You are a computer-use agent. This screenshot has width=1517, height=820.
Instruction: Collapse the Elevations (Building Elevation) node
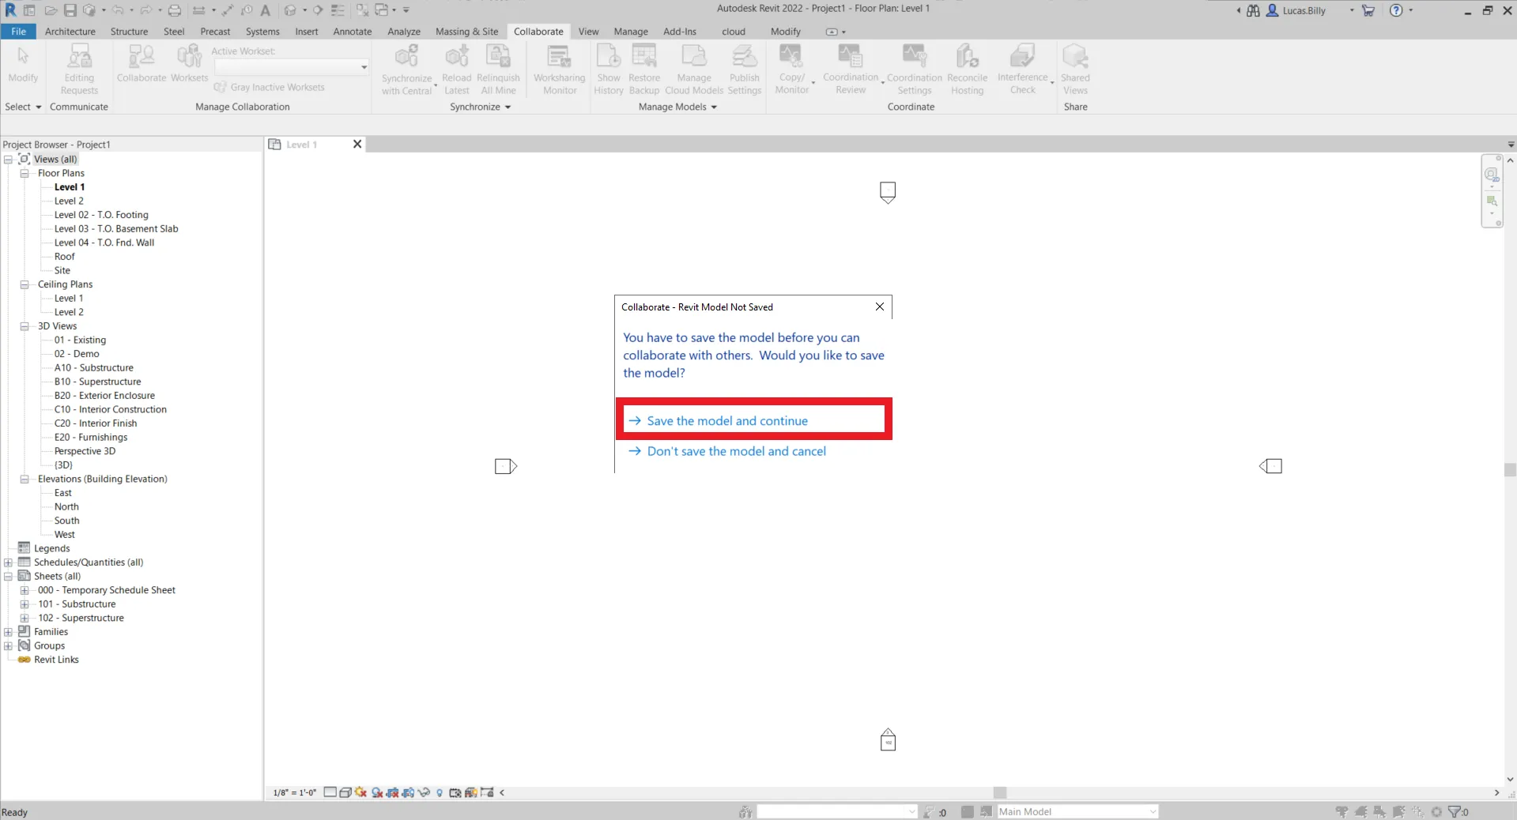coord(25,479)
